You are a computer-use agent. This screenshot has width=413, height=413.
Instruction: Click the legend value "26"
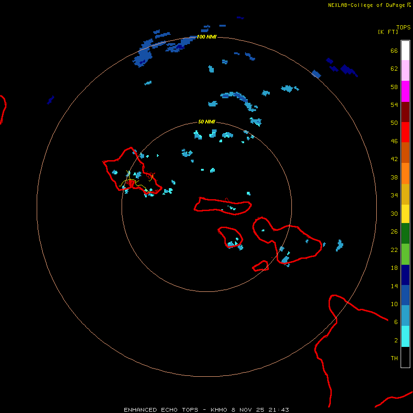pyautogui.click(x=394, y=232)
